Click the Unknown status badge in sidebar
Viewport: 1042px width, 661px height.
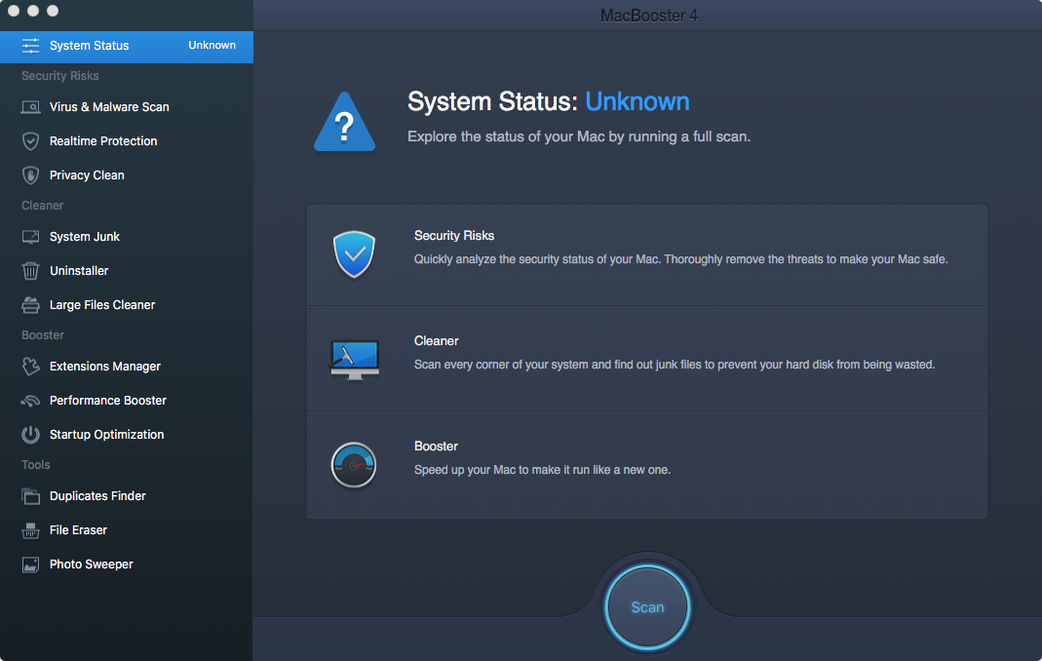212,45
